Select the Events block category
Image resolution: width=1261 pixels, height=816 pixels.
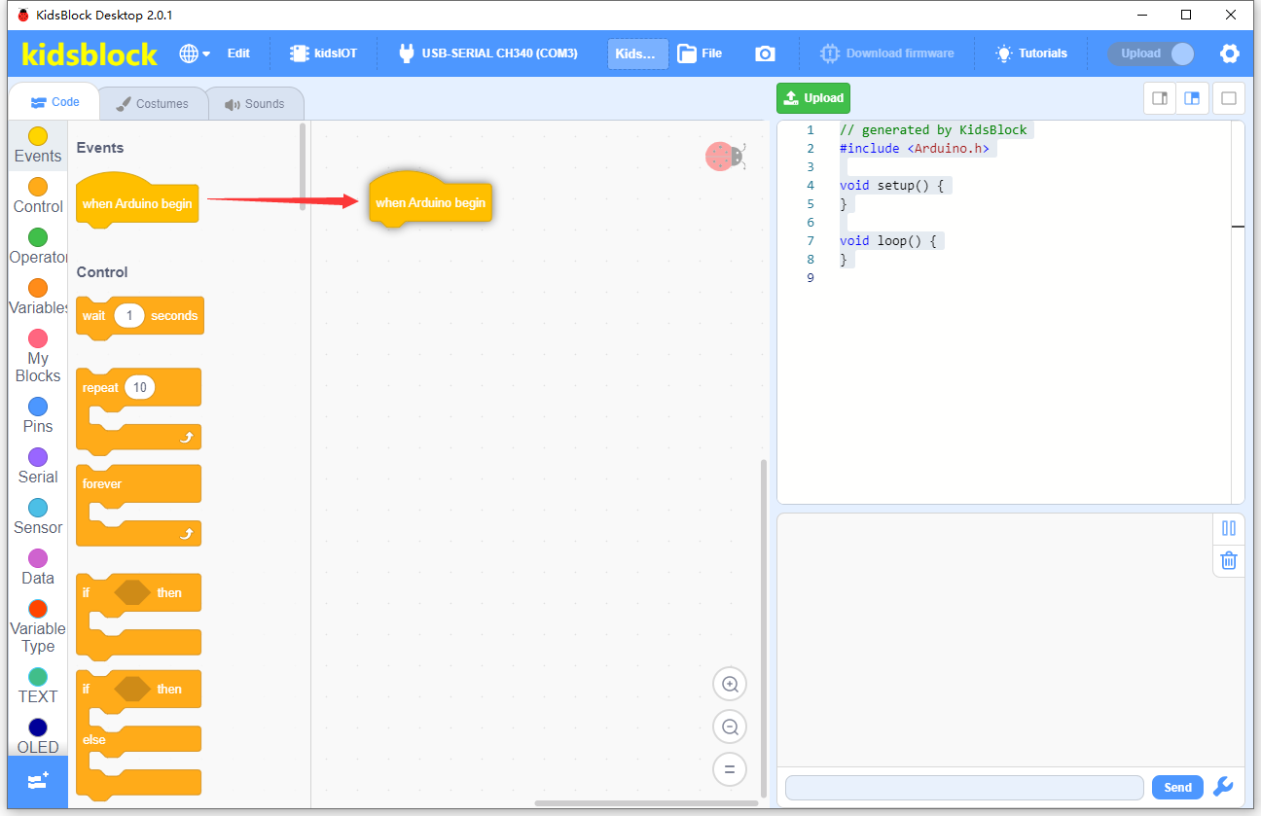coord(38,146)
